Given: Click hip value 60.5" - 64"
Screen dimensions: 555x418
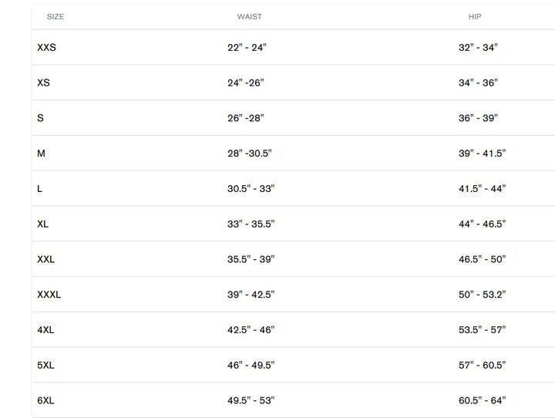Looking at the screenshot, I should point(482,401).
